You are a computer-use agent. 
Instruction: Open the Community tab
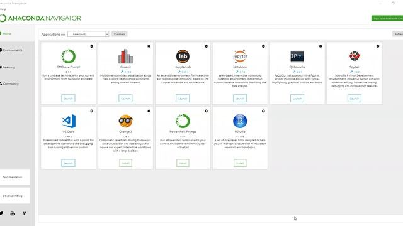coord(11,83)
